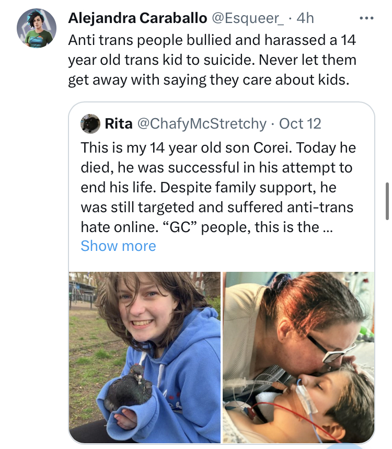Open the left photo with blue hoodie
The image size is (392, 449).
(145, 356)
